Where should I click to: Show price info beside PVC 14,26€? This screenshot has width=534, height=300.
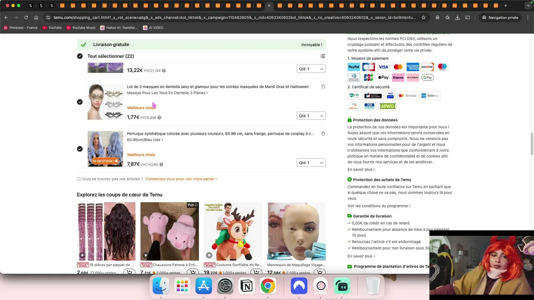161,165
